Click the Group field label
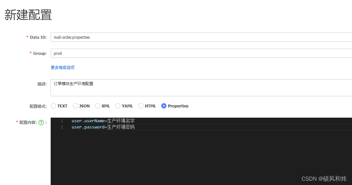Image resolution: width=352 pixels, height=185 pixels. click(40, 53)
